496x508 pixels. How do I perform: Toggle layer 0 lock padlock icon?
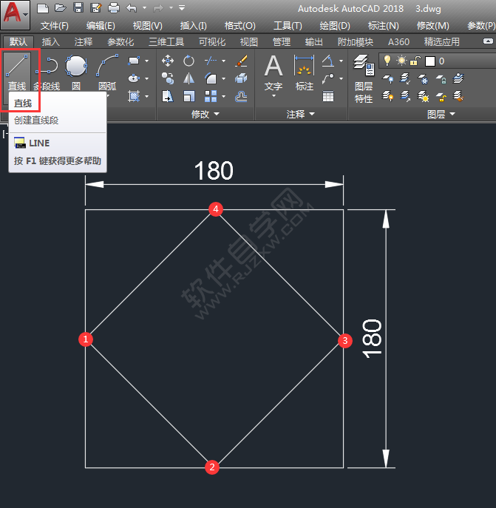coord(415,61)
